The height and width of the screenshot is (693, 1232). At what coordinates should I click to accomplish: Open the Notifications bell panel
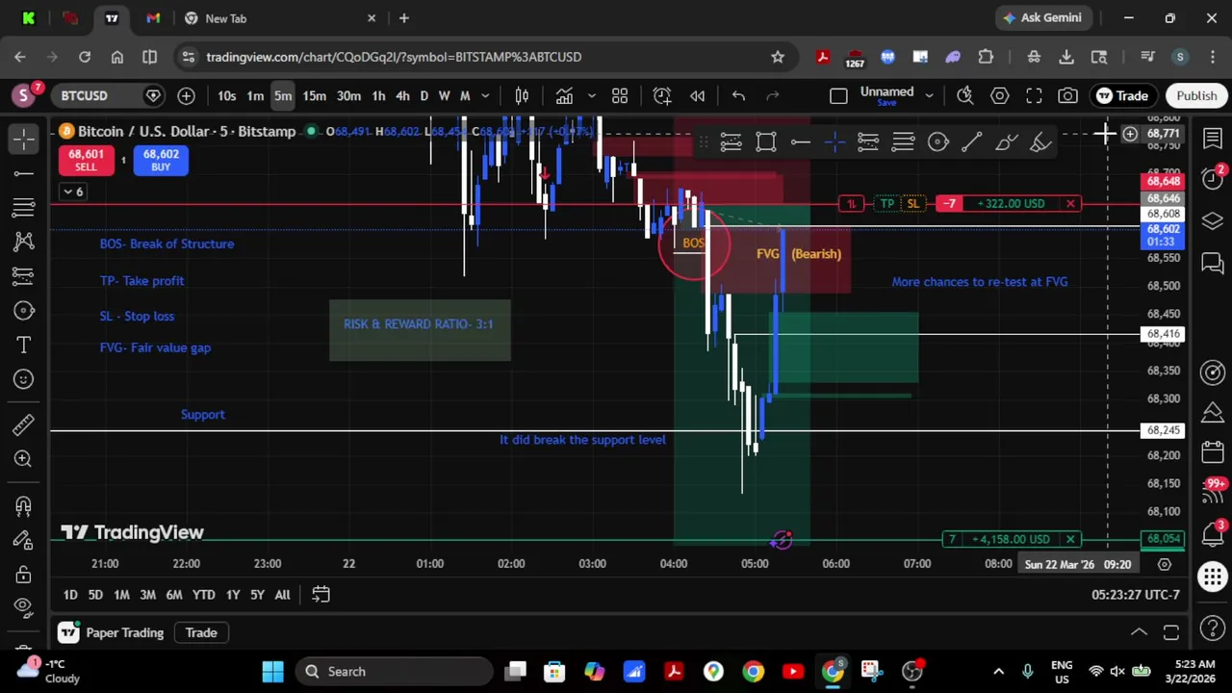click(1212, 535)
